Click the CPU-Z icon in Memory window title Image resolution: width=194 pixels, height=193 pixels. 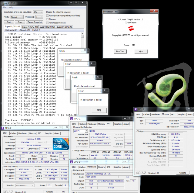135,109
